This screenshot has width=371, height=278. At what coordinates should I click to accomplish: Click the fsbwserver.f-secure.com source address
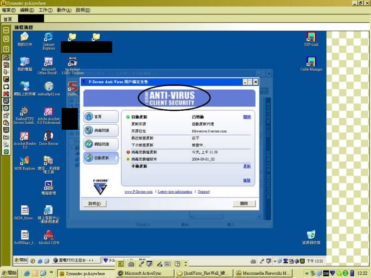(x=209, y=131)
